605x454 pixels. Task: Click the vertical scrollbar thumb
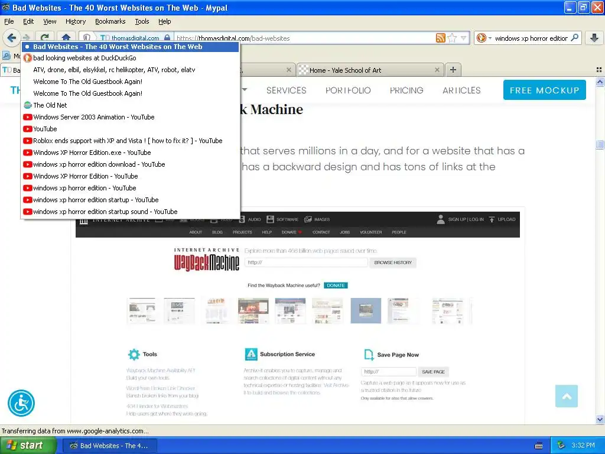pos(600,144)
